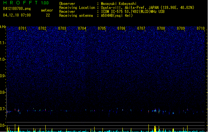
Task: Click the Observer label
Action: (x=67, y=4)
